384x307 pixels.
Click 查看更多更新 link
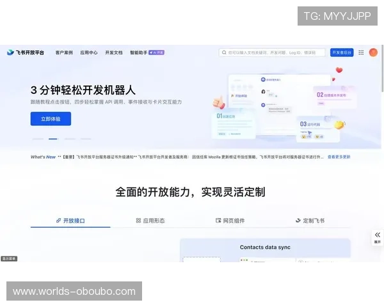pyautogui.click(x=339, y=157)
